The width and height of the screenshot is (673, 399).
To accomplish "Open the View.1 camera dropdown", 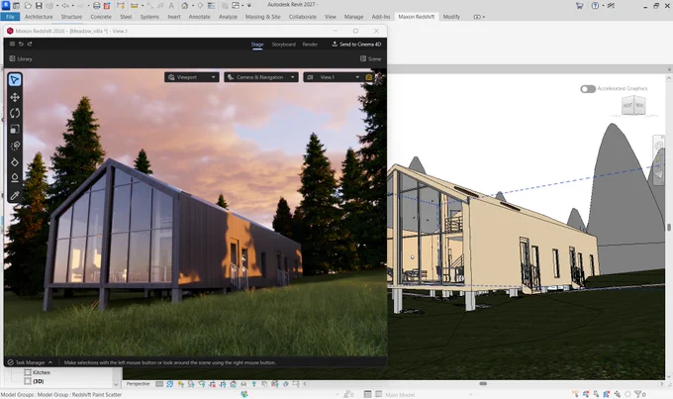I will (334, 77).
